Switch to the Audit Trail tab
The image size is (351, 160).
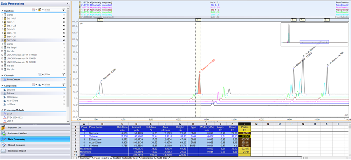click(163, 158)
